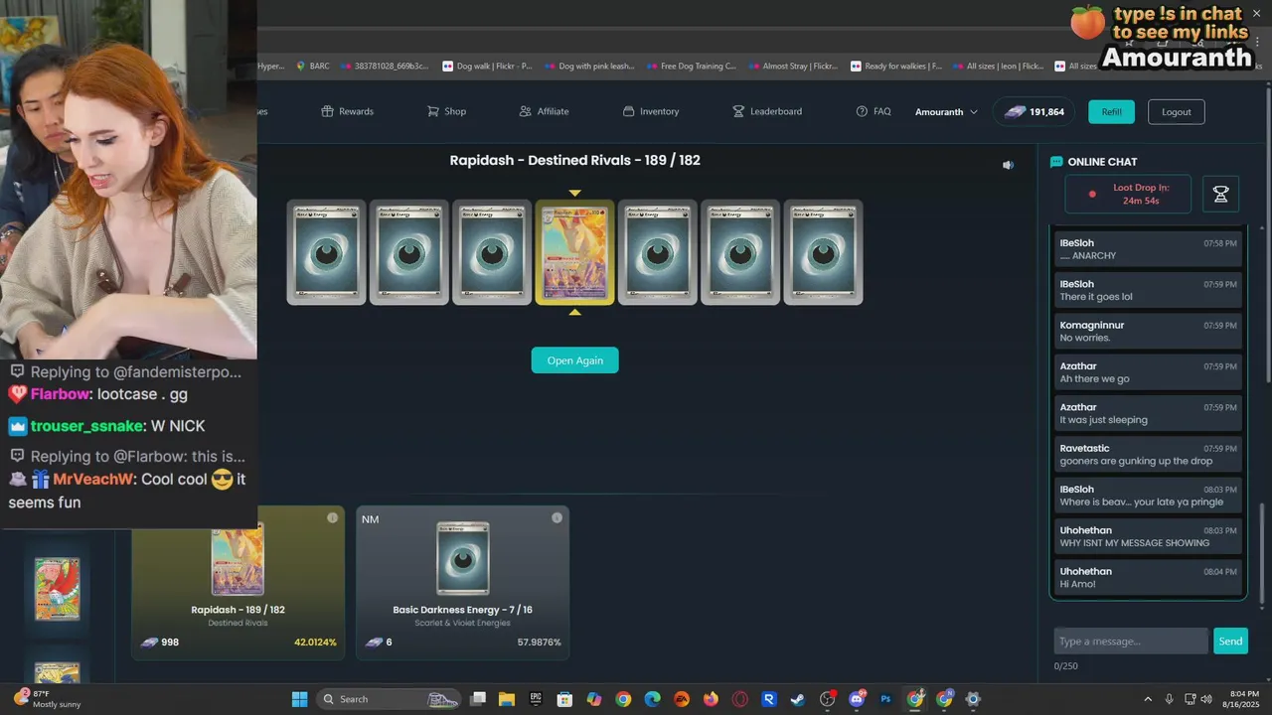The image size is (1272, 715).
Task: Click the Rapidash - 189 / 182 item title
Action: pos(238,610)
